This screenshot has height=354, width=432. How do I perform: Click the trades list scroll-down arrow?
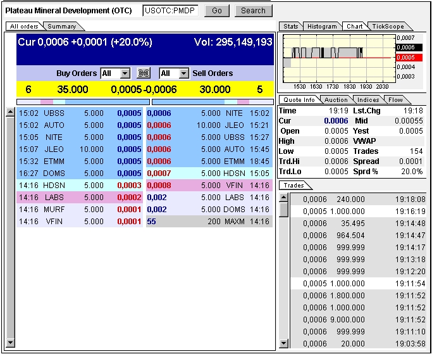[283, 343]
